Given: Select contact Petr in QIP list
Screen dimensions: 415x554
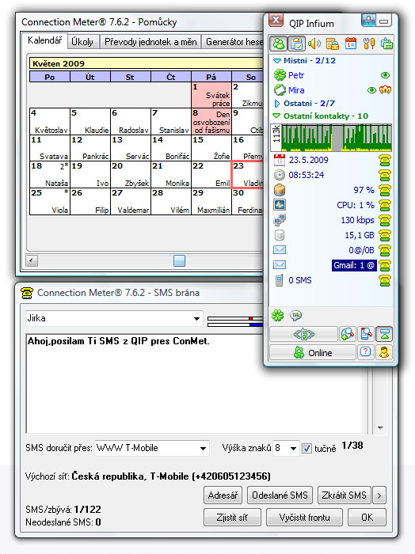Looking at the screenshot, I should coord(296,75).
